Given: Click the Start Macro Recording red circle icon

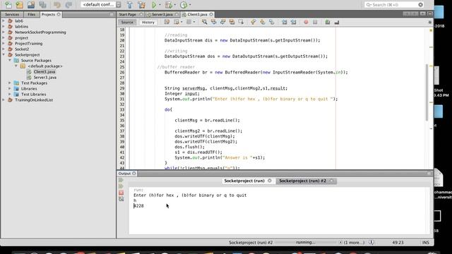Looking at the screenshot, I should (x=306, y=22).
